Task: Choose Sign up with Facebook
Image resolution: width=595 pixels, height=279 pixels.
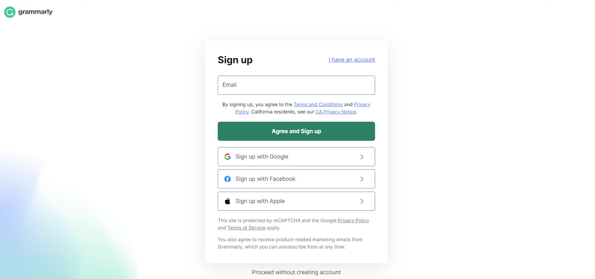Action: pos(296,179)
